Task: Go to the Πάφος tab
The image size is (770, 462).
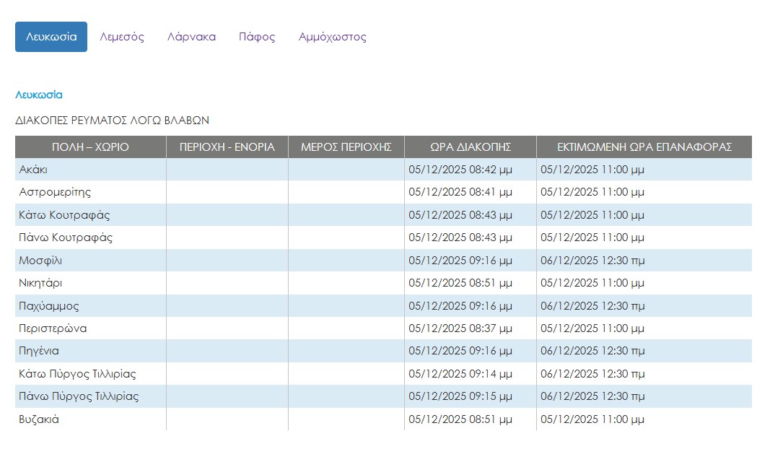Action: point(257,37)
